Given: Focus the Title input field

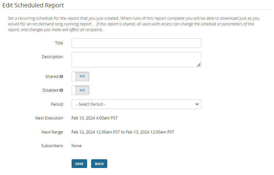Looking at the screenshot, I should [x=136, y=43].
